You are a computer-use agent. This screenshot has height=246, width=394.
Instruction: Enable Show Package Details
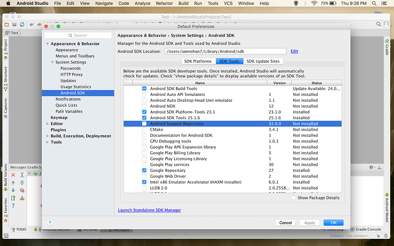(x=293, y=198)
